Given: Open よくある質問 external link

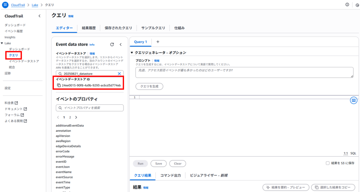Looking at the screenshot, I should (16, 121).
